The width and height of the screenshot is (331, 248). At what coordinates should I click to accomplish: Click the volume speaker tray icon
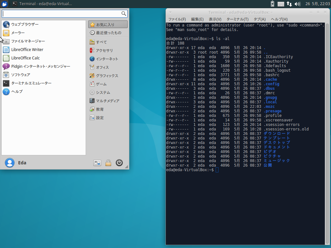tap(297, 4)
